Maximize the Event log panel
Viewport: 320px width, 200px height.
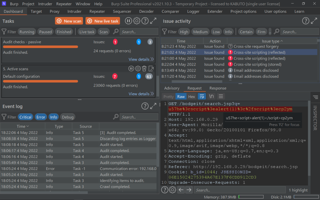[153, 106]
